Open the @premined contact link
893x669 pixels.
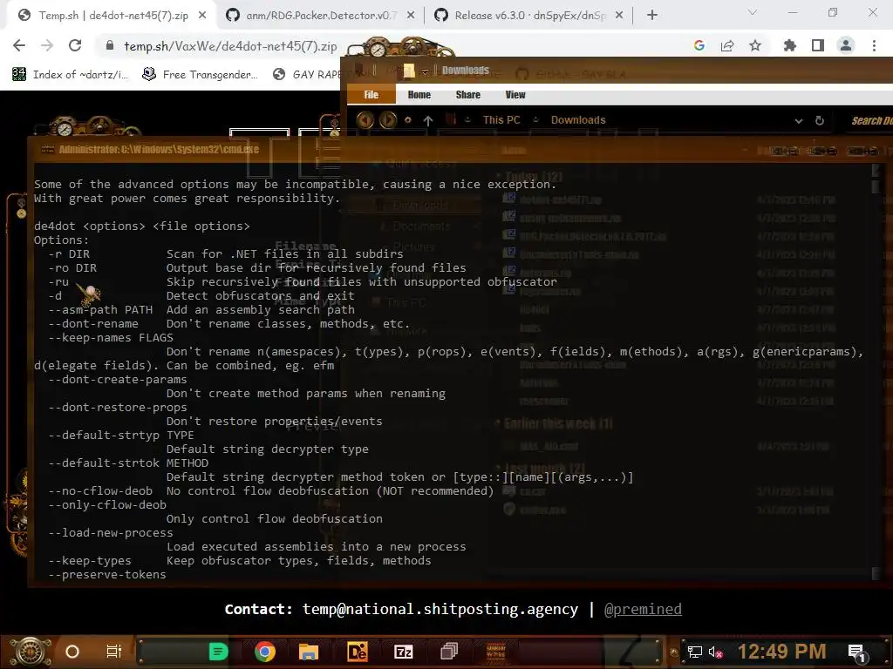click(x=643, y=609)
